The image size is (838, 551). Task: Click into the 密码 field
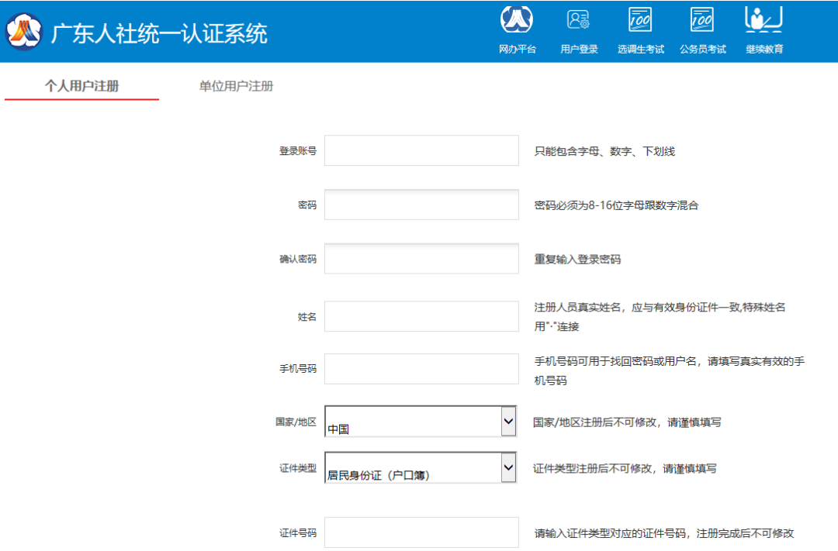tap(421, 205)
